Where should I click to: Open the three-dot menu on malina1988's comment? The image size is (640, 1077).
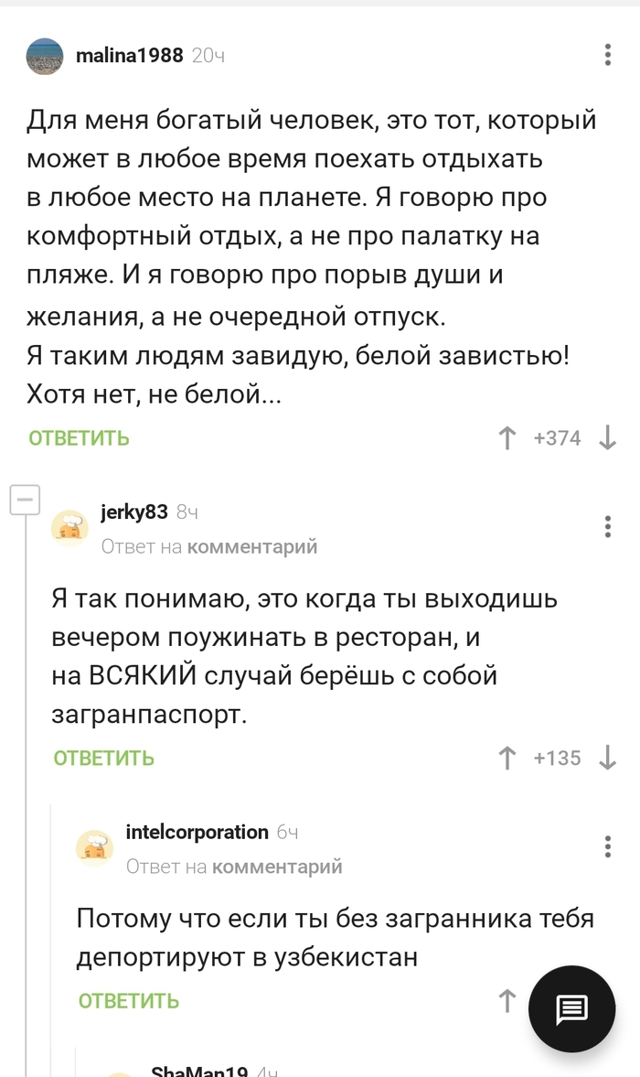tap(607, 55)
